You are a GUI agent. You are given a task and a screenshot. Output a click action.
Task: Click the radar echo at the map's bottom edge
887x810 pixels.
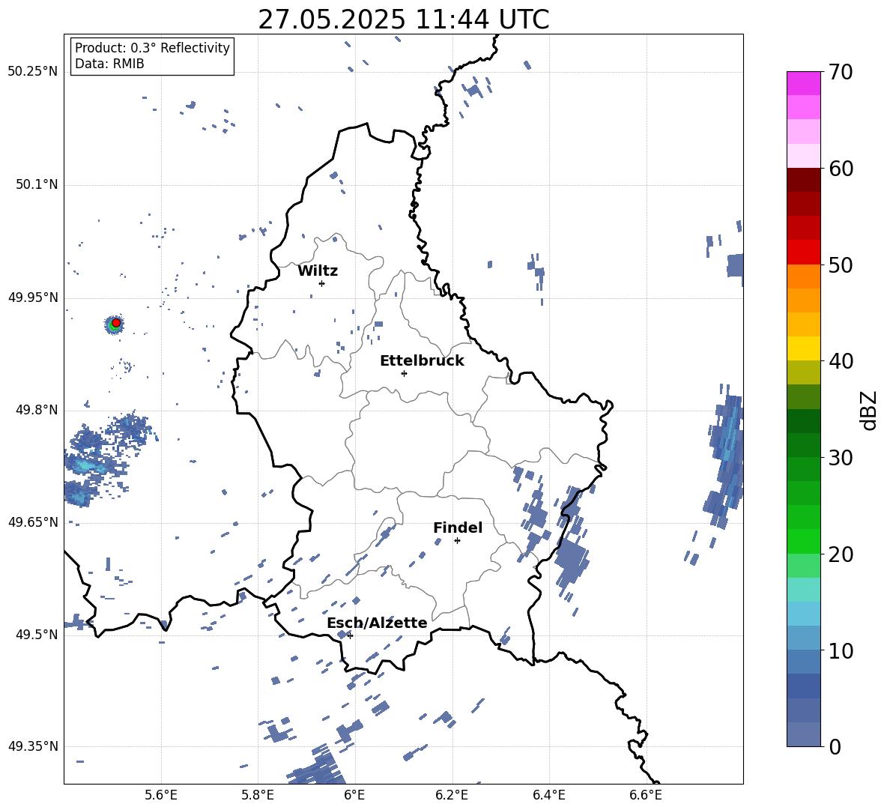click(x=315, y=767)
